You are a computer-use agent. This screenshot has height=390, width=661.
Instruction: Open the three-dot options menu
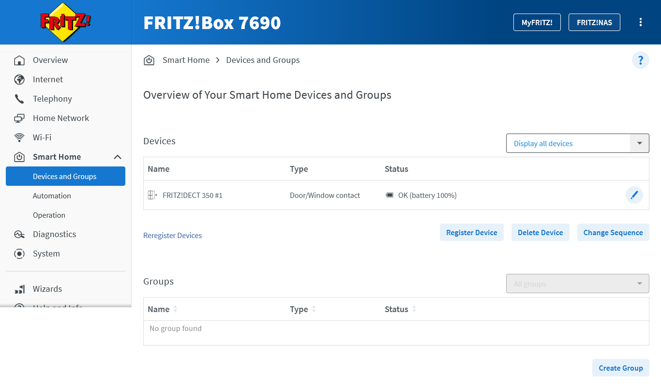coord(641,22)
